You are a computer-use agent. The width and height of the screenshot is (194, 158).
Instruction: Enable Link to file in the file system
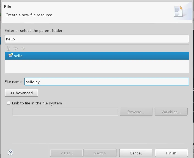tap(9, 103)
